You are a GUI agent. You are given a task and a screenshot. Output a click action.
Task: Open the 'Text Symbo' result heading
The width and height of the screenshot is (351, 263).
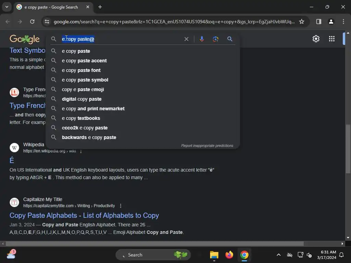[27, 50]
